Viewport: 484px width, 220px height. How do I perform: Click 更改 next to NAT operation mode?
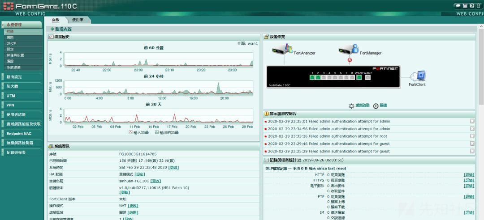[x=133, y=206]
